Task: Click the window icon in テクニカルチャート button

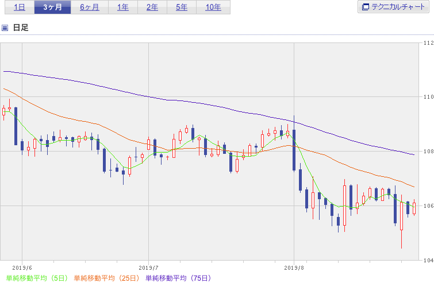Action: tap(366, 7)
